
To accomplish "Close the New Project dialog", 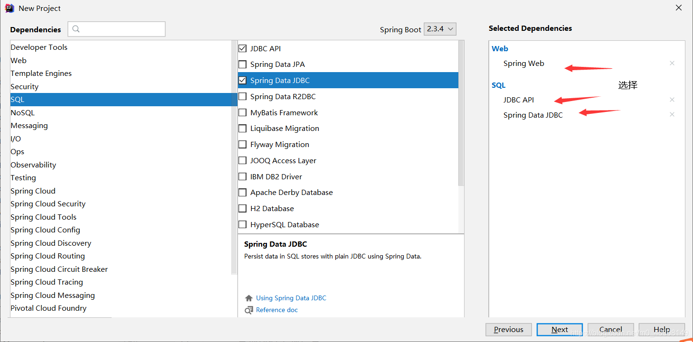I will click(x=678, y=8).
